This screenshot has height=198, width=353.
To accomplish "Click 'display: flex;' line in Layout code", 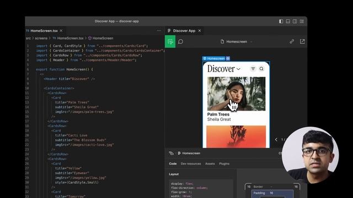I will tap(182, 184).
